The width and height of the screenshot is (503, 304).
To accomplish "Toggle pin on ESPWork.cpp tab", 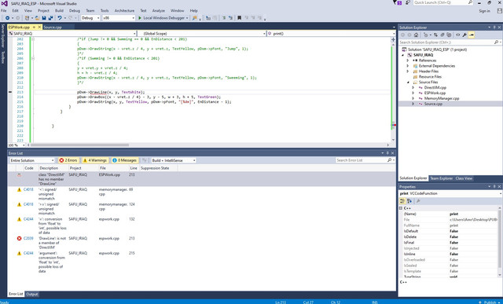I will [x=34, y=27].
